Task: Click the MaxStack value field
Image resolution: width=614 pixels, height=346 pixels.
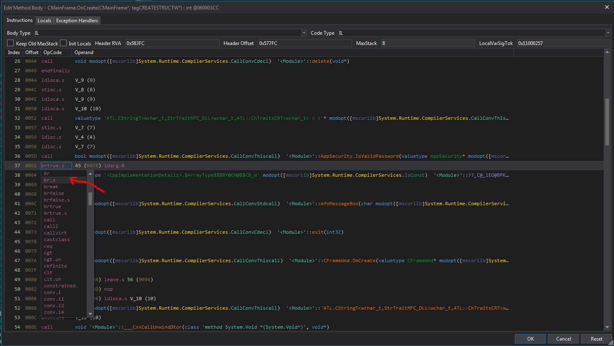Action: click(x=428, y=43)
